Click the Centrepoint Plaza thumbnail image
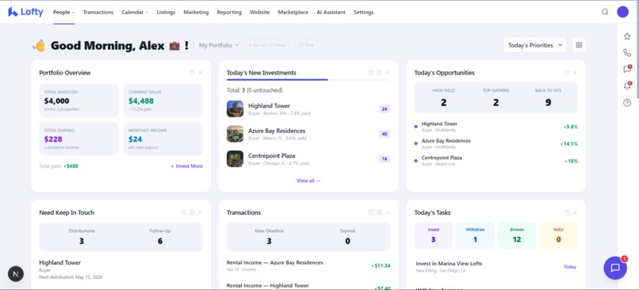Image resolution: width=639 pixels, height=290 pixels. coord(235,158)
